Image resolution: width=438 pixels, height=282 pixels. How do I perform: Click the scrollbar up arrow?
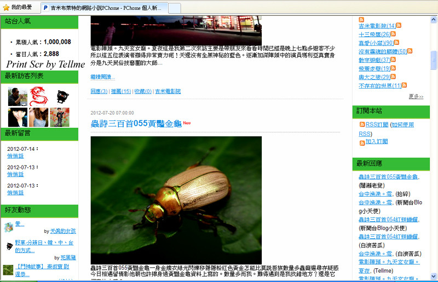[434, 20]
